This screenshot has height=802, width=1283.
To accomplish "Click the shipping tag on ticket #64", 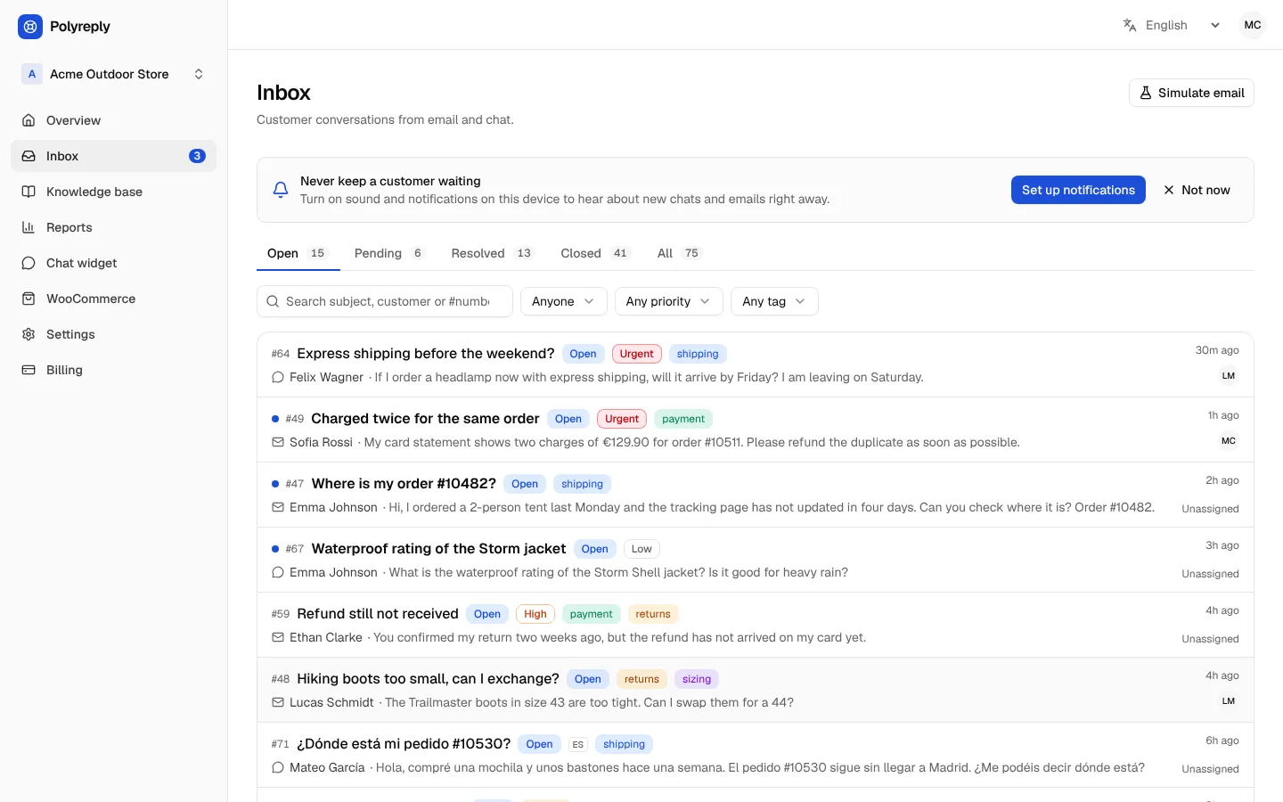I will pos(698,354).
